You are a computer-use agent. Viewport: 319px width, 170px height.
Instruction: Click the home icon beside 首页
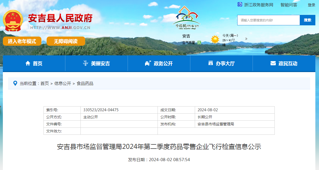coord(28,63)
